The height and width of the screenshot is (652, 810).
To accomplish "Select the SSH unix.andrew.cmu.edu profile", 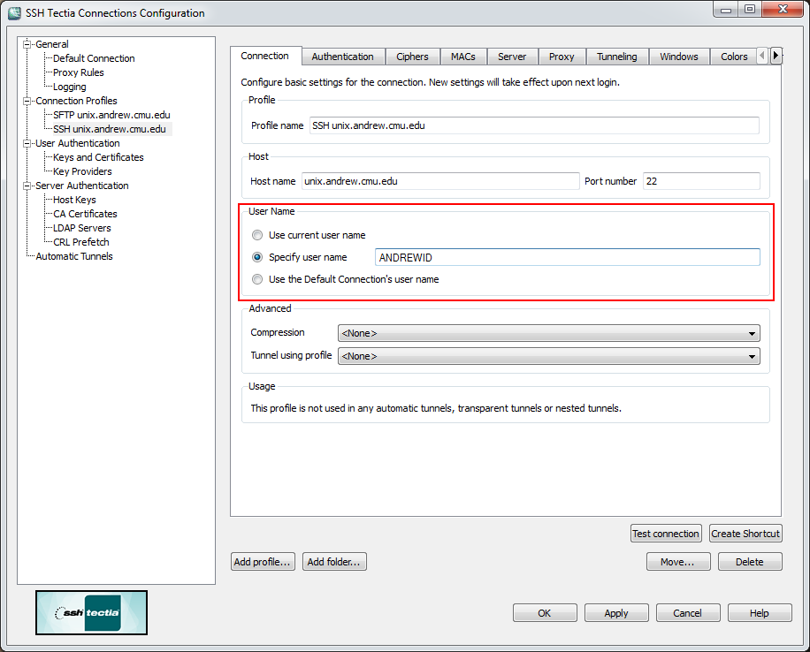I will coord(110,129).
